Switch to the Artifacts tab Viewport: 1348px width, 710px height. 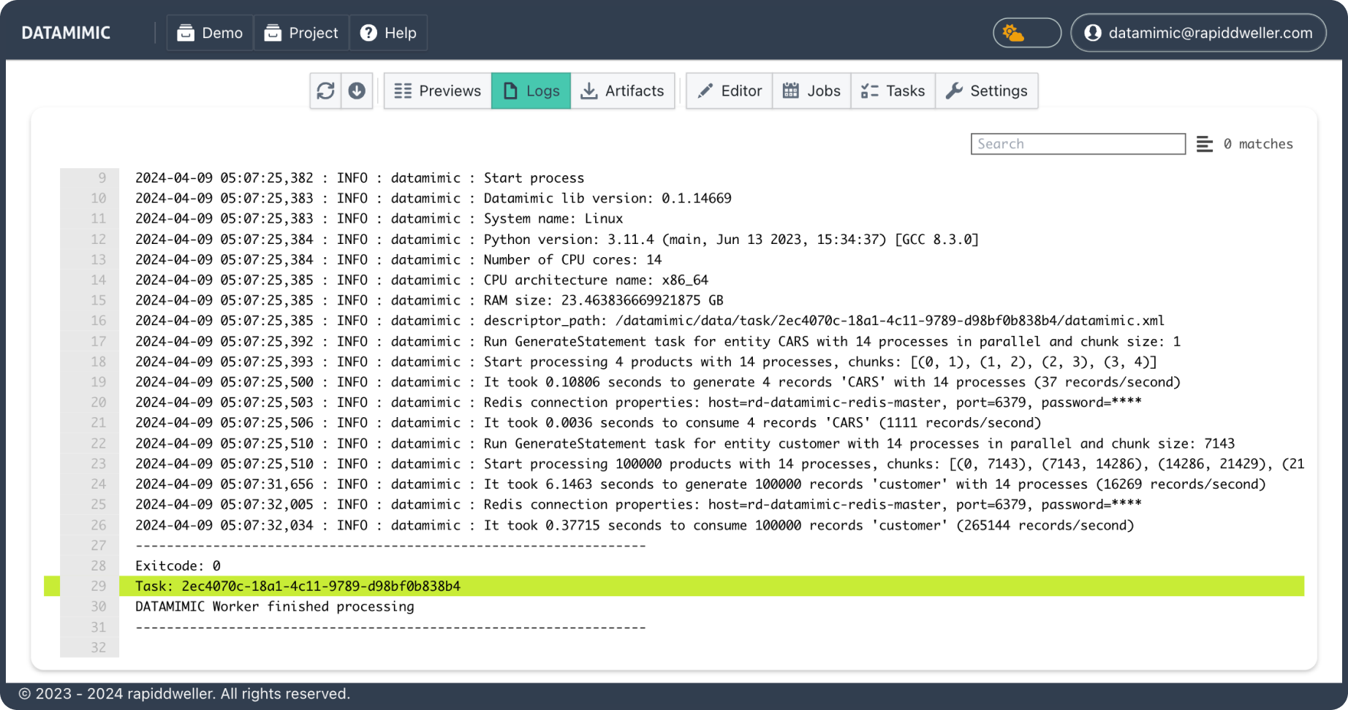(x=623, y=91)
